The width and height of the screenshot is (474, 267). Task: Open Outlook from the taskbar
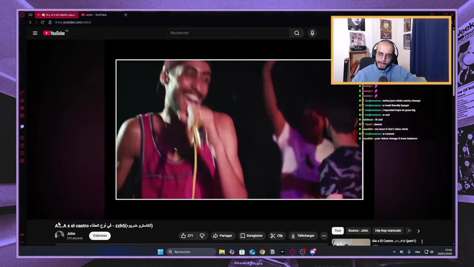click(x=252, y=252)
